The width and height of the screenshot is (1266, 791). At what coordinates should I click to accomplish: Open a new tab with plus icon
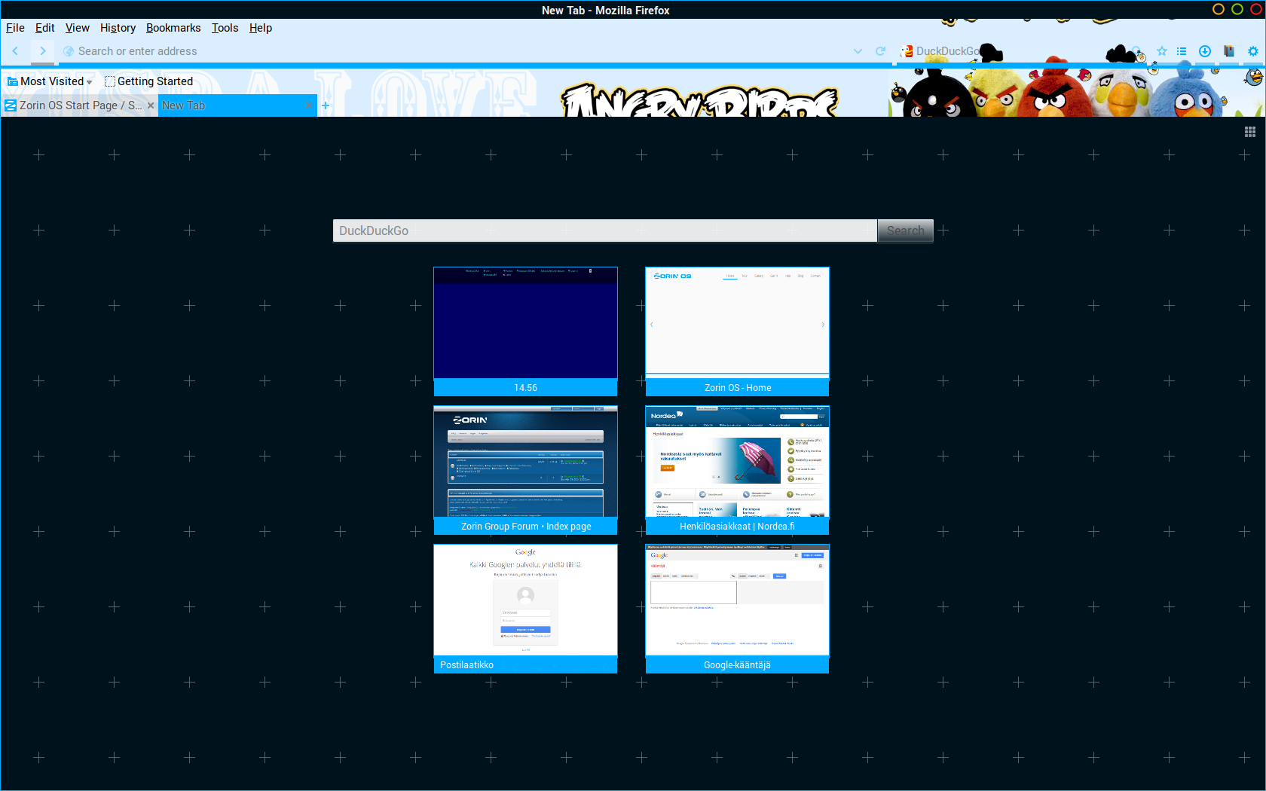coord(326,105)
